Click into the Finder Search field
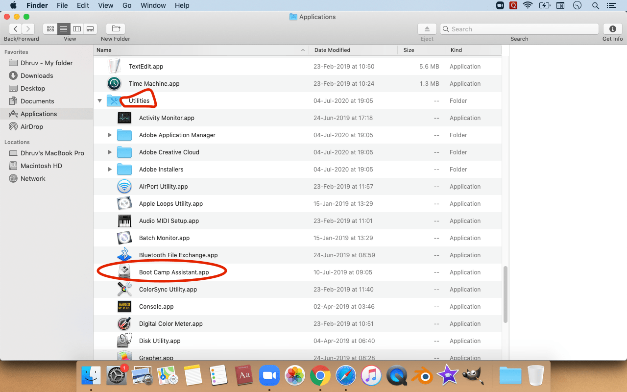Image resolution: width=627 pixels, height=392 pixels. tap(519, 29)
